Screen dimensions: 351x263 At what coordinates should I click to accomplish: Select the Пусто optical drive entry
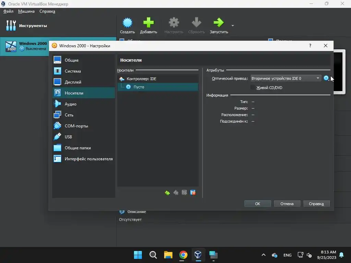[158, 87]
